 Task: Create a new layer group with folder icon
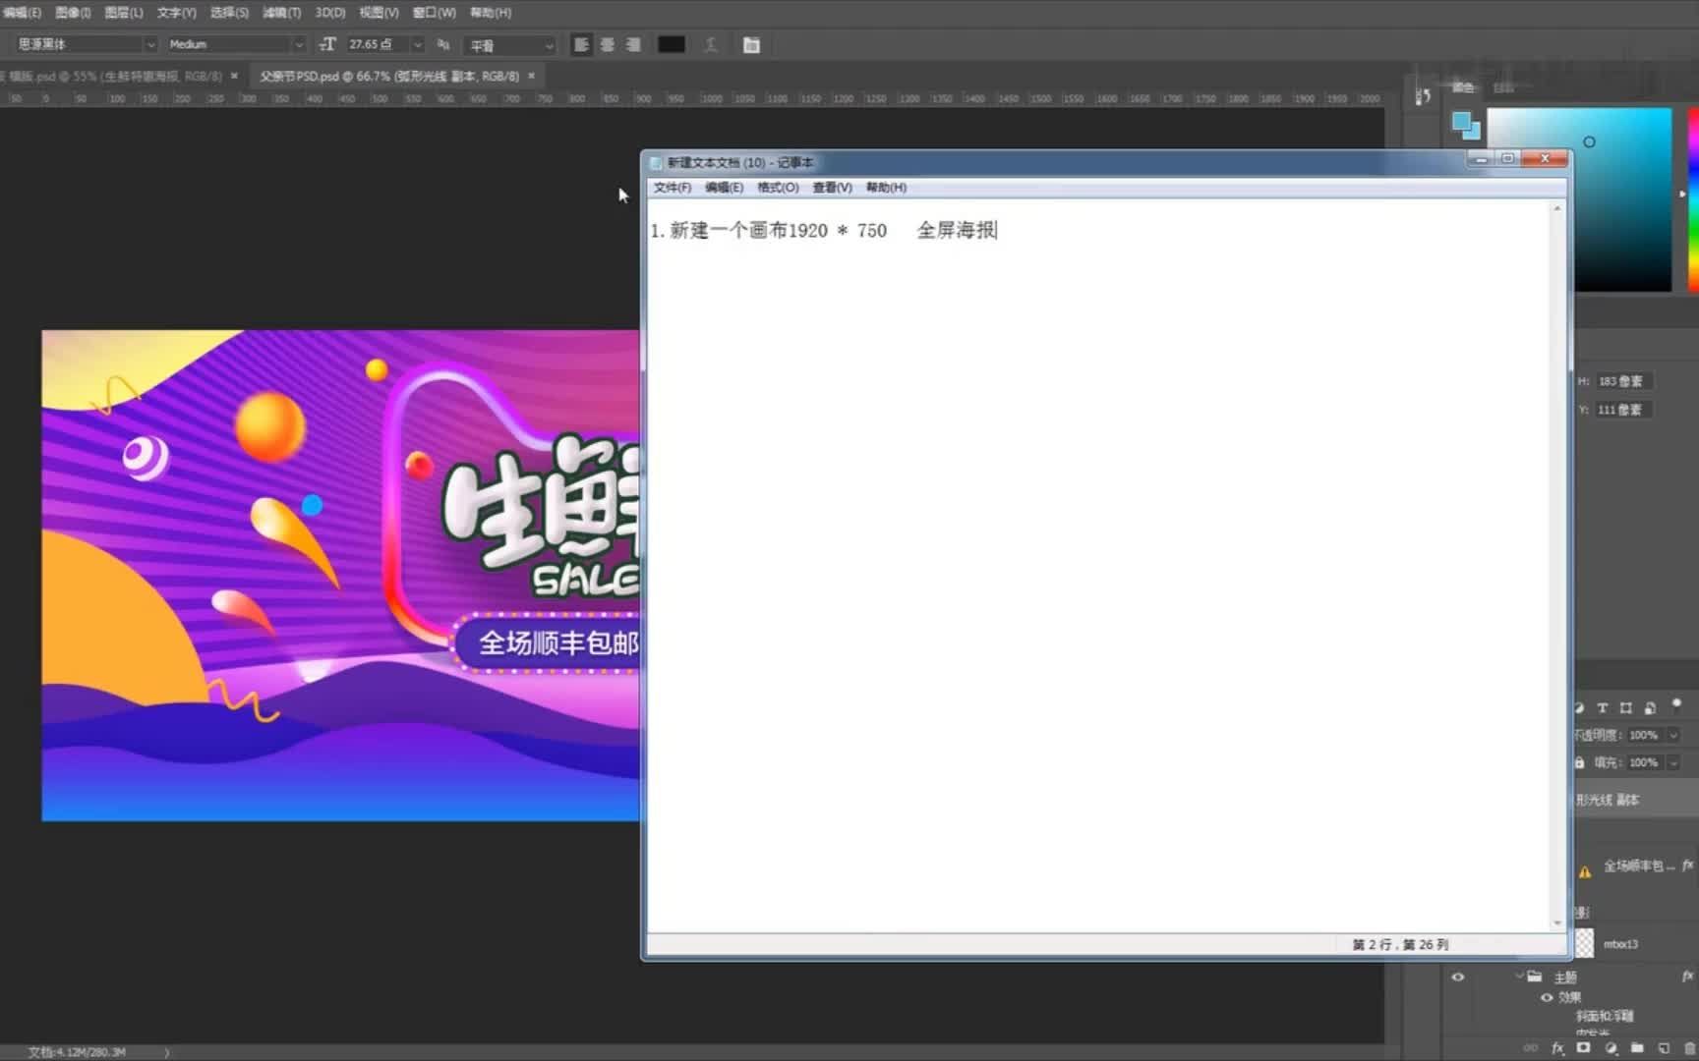pyautogui.click(x=1635, y=1048)
